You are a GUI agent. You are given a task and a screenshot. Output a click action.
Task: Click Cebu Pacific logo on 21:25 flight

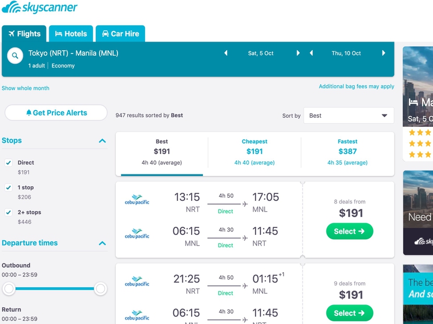(x=137, y=281)
